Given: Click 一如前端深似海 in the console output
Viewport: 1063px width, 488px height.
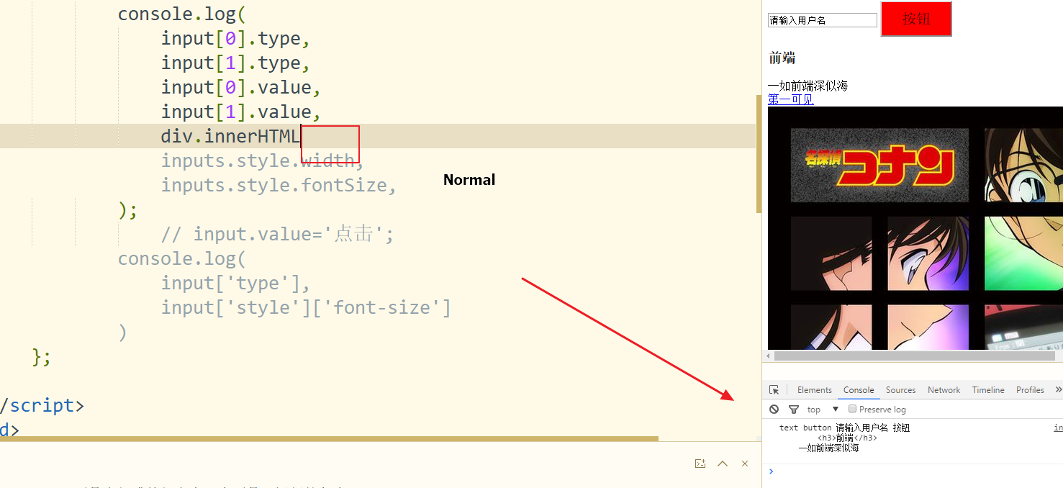Looking at the screenshot, I should tap(828, 448).
